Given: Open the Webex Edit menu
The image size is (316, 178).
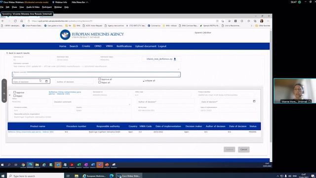Looking at the screenshot, I should tap(7, 7).
